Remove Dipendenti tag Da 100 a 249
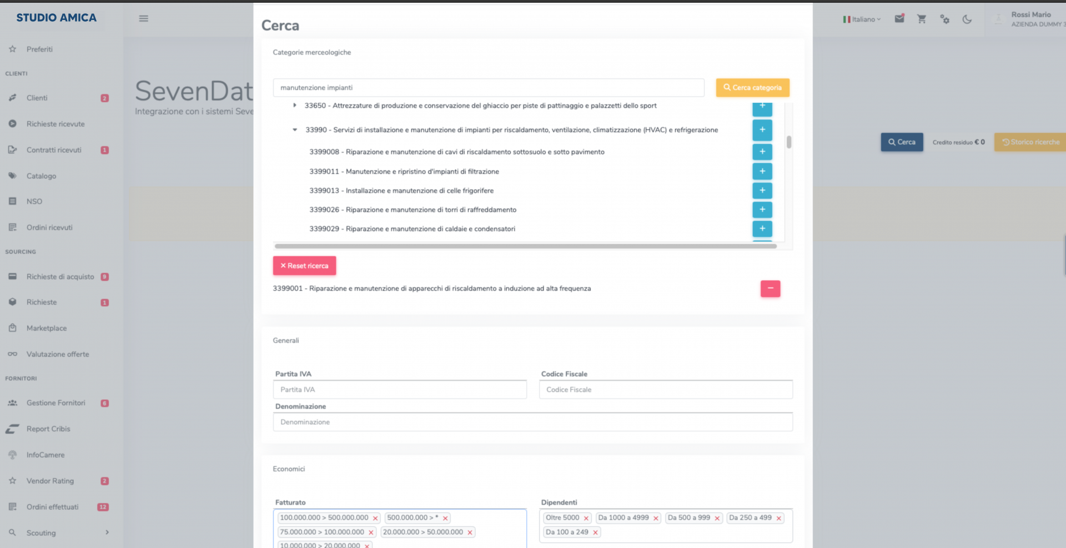Screen dimensions: 1066x548 [x=595, y=532]
